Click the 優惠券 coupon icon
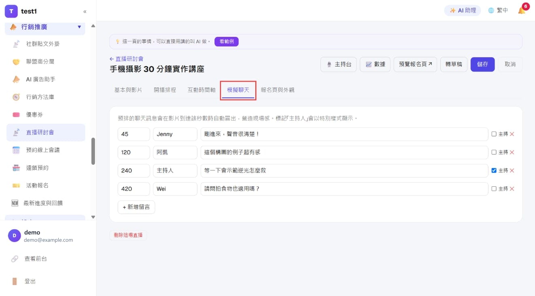 coord(16,115)
